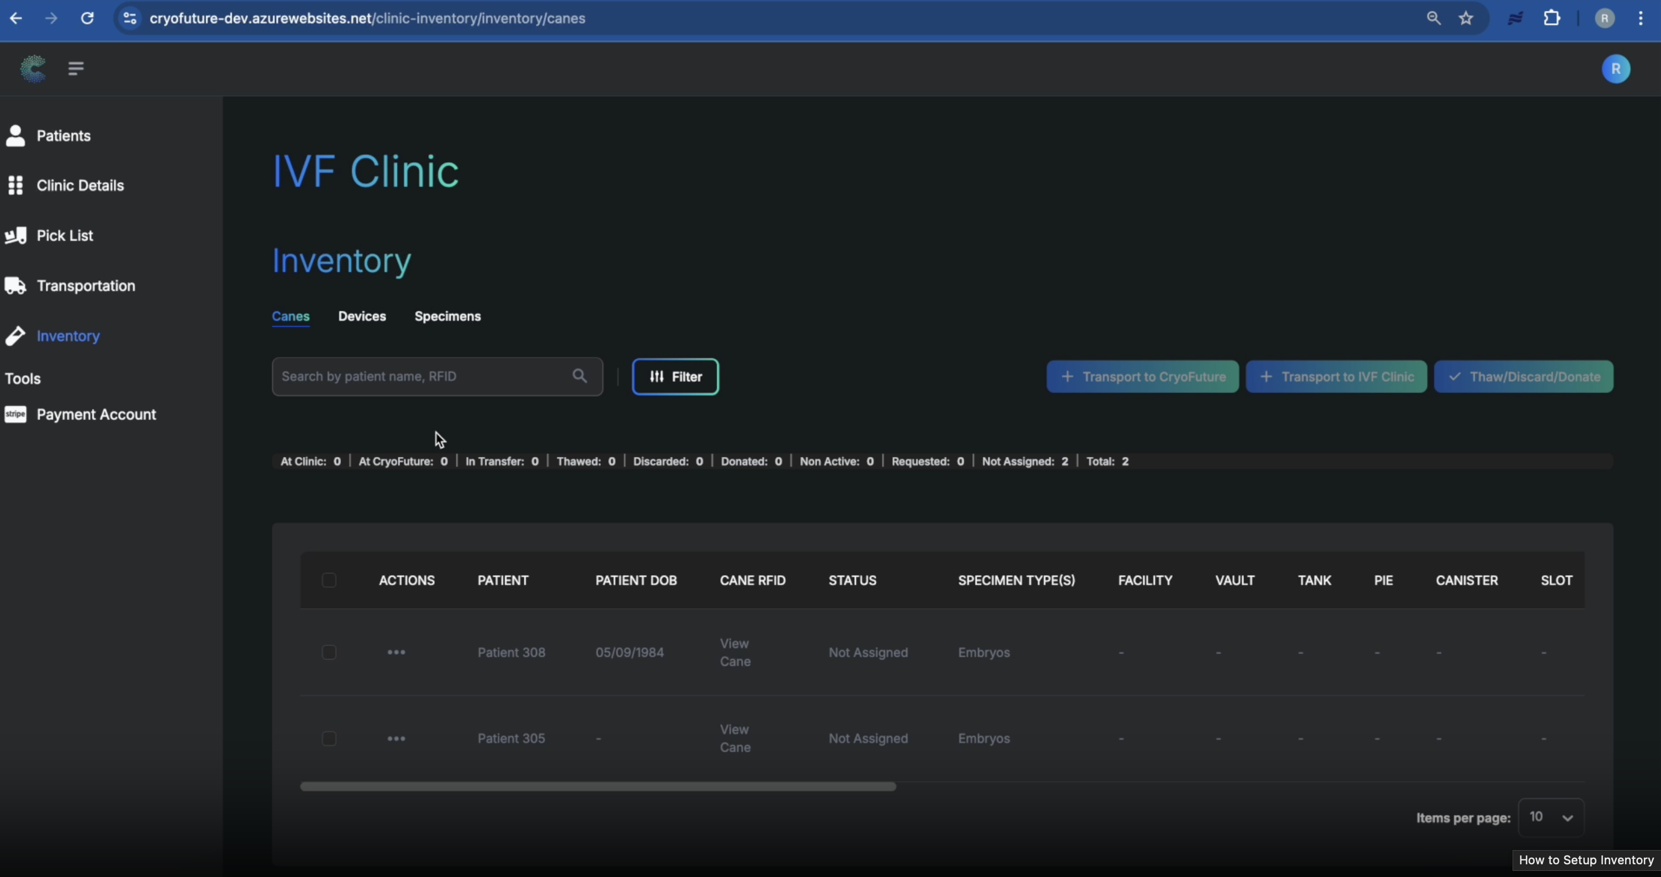The image size is (1661, 877).
Task: Click the CryoFuture logo icon
Action: point(33,68)
